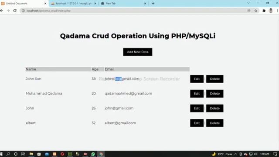Screen dimensions: 279x157
Task: Delete the Muhammad Qadama record
Action: pyautogui.click(x=215, y=94)
